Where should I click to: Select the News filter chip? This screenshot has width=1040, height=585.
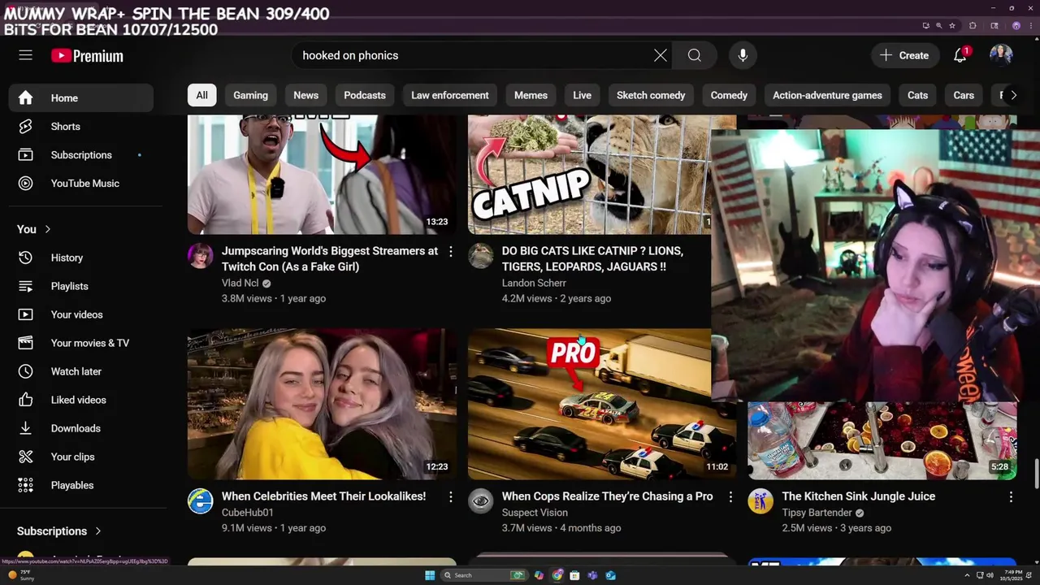pos(305,95)
